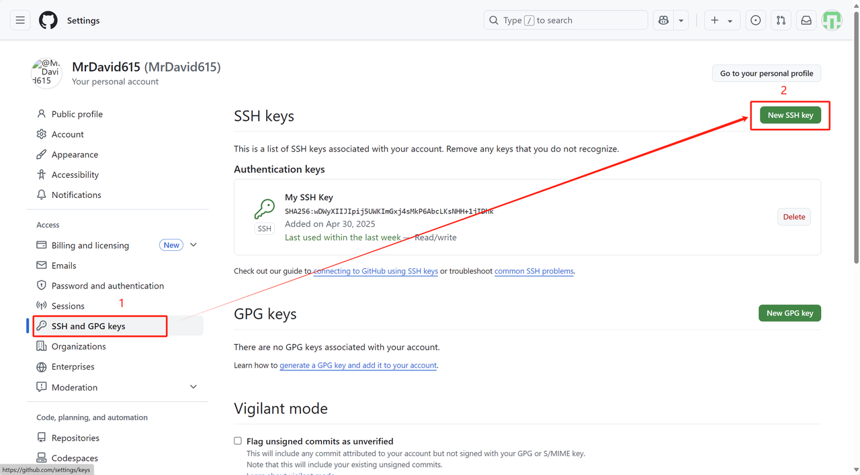Click the key icon beside SSH and GPG keys
Viewport: 860px width, 475px height.
pos(42,326)
